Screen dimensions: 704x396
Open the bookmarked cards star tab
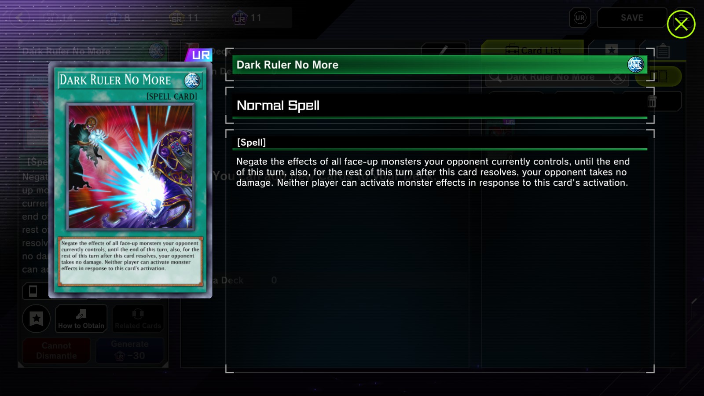(612, 50)
